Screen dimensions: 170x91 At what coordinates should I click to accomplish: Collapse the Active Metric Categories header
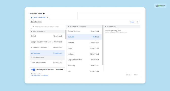point(69,26)
